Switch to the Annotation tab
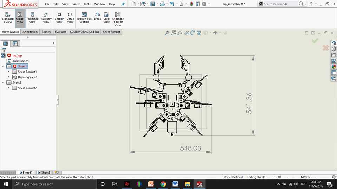Image resolution: width=337 pixels, height=189 pixels. 30,32
